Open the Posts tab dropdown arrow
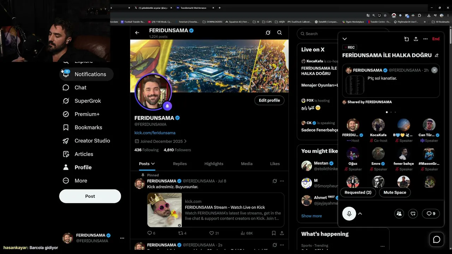Image resolution: width=452 pixels, height=254 pixels. (x=153, y=164)
